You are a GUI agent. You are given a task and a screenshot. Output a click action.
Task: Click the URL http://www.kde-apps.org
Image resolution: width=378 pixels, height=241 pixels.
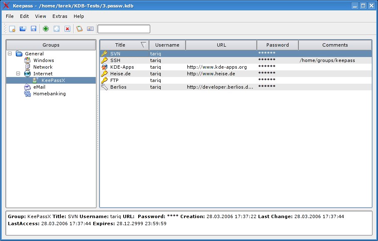(217, 67)
